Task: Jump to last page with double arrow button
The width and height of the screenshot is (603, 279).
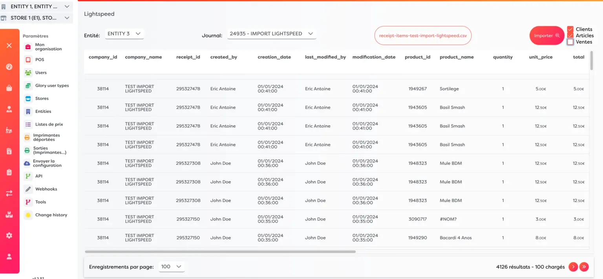Action: [584, 267]
